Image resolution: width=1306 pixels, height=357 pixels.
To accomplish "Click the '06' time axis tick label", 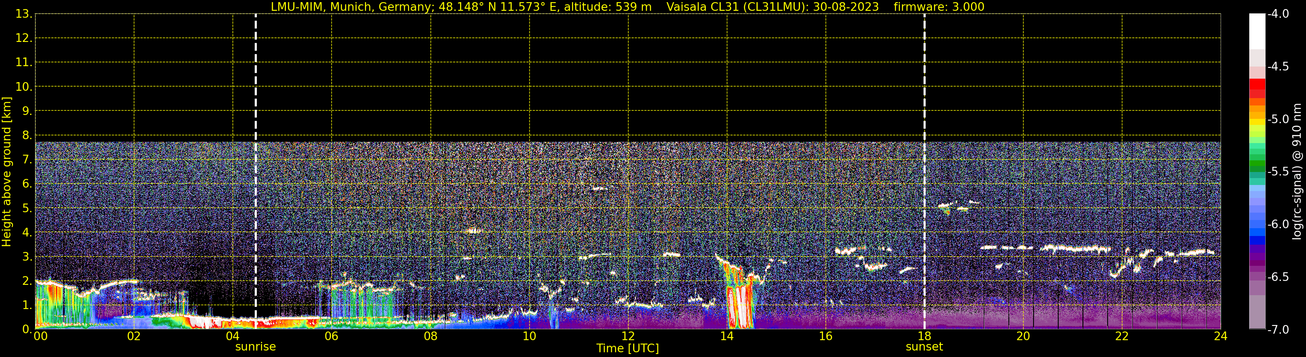I will tap(331, 336).
